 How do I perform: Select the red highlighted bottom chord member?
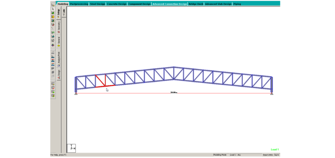pyautogui.click(x=105, y=86)
